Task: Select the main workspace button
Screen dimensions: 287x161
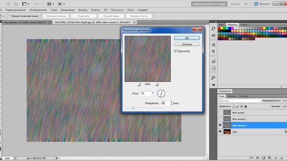Action: tap(209, 4)
